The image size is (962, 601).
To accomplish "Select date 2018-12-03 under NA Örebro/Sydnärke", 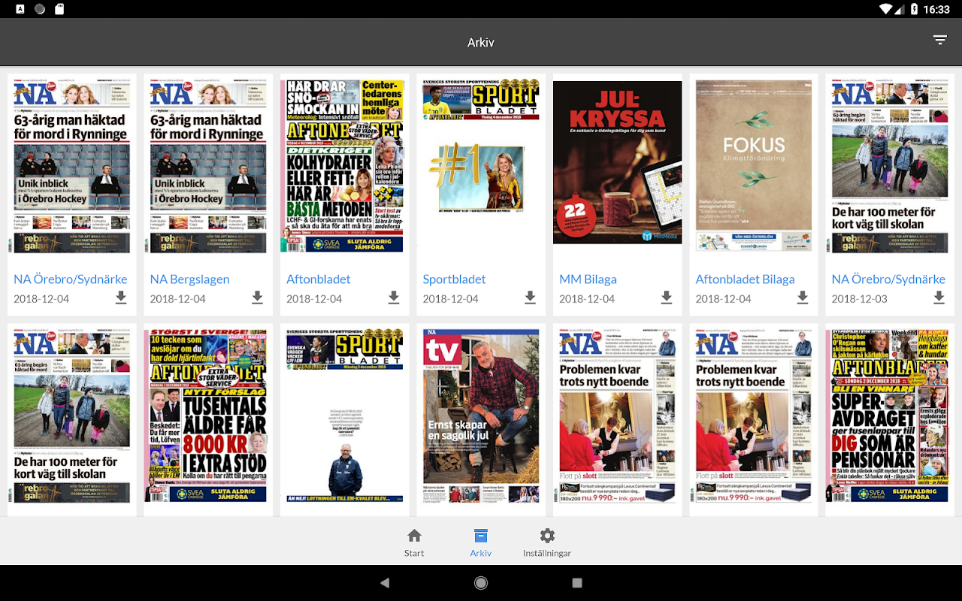I will (x=860, y=298).
